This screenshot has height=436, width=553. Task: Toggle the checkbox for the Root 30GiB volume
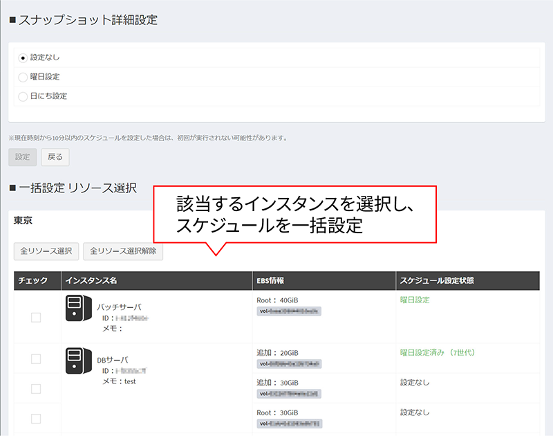[x=36, y=418]
